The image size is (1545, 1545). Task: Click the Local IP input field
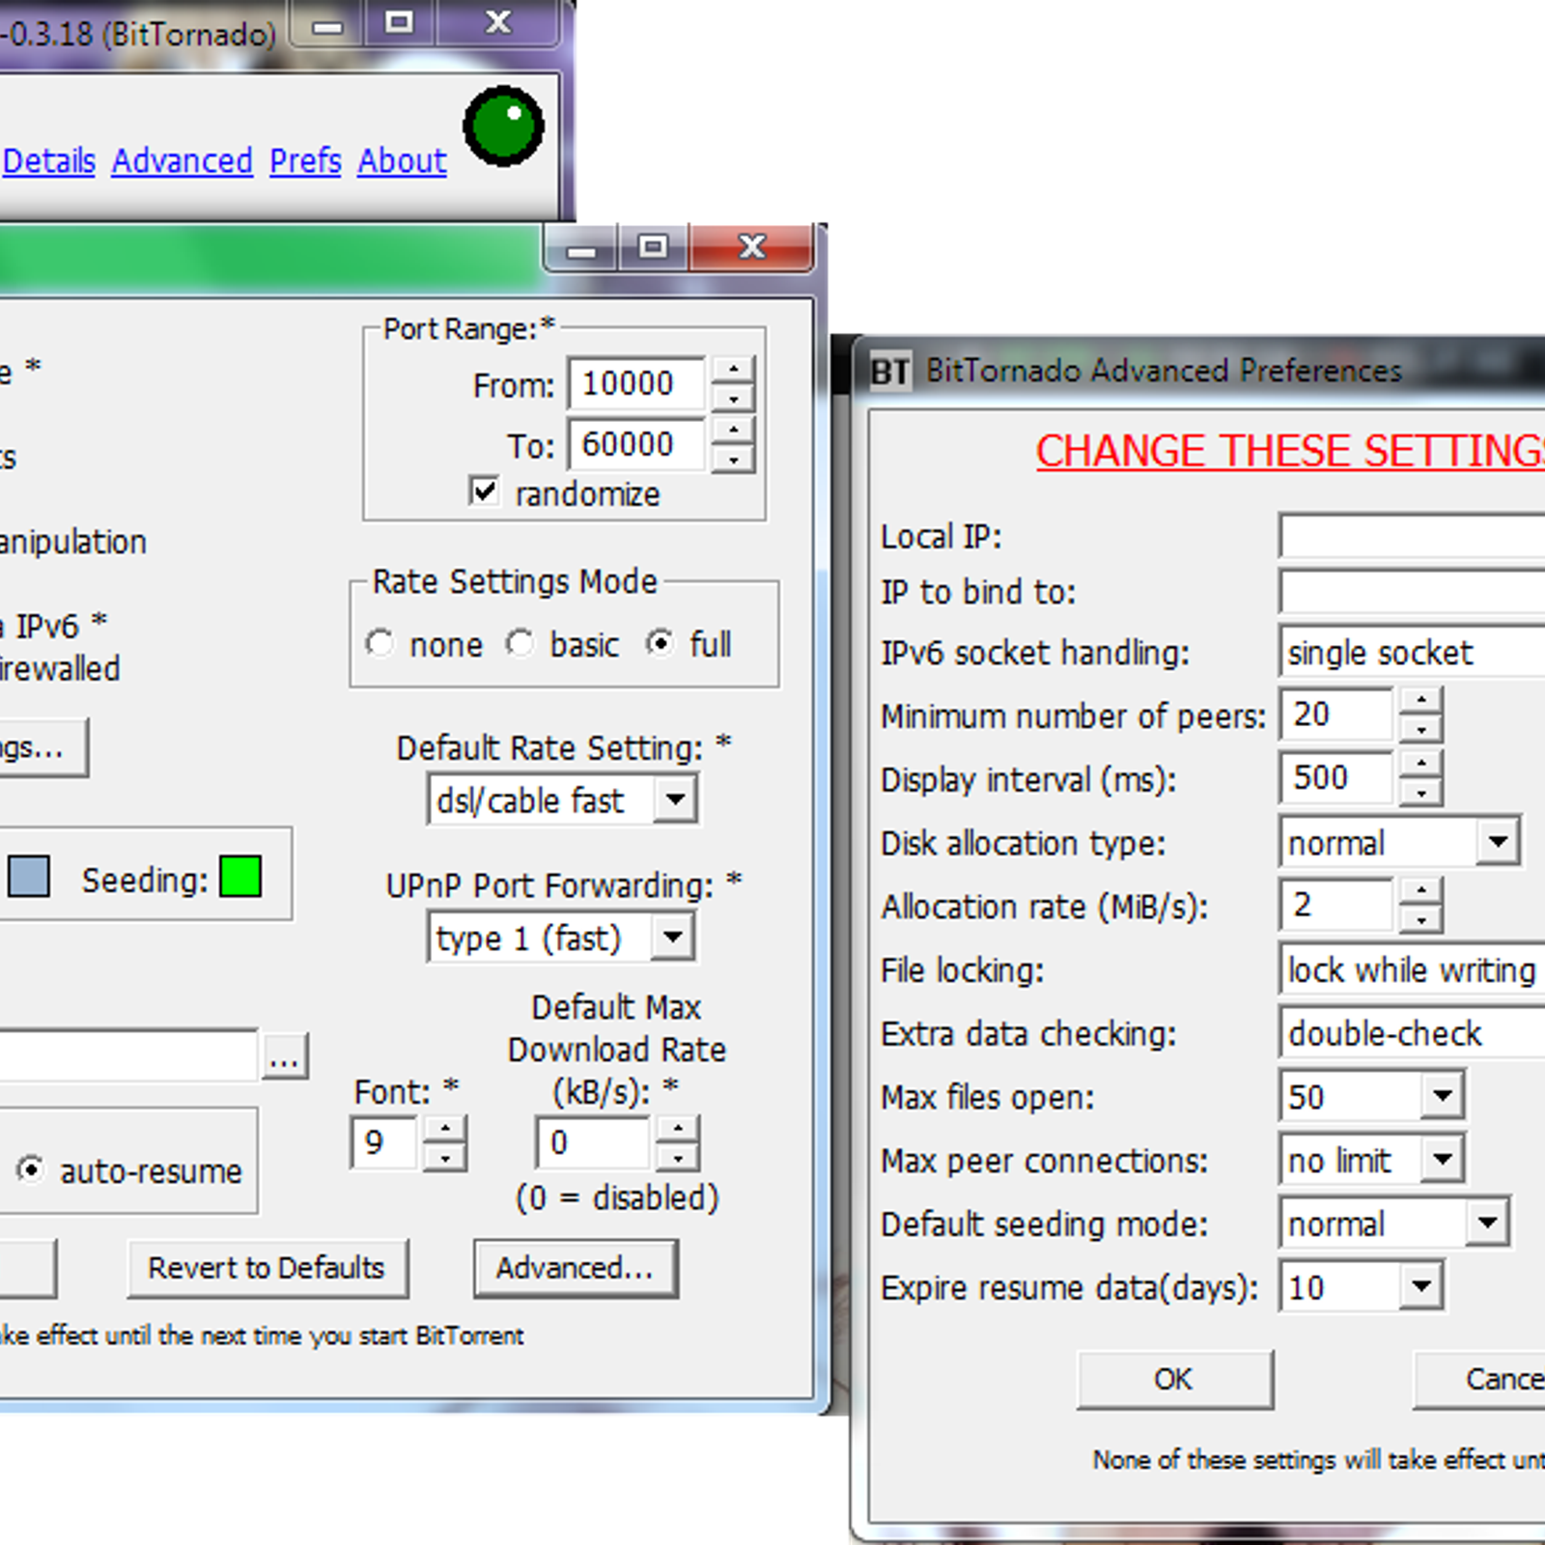point(1412,536)
